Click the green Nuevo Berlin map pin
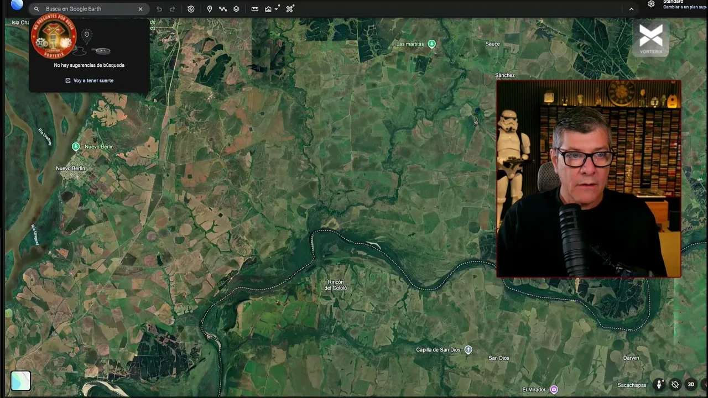The image size is (708, 398). [x=76, y=146]
